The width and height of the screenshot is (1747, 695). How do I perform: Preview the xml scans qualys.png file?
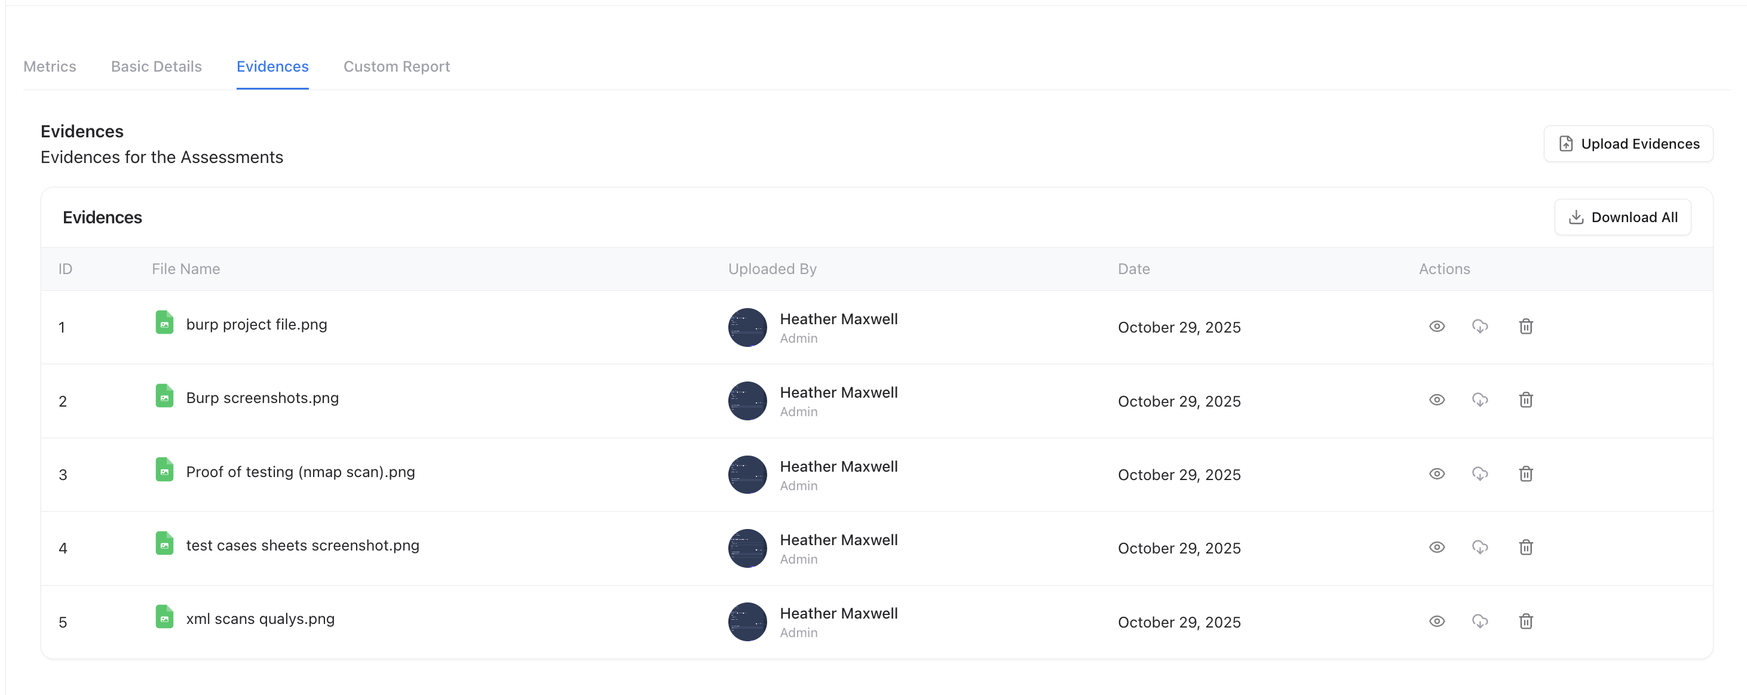(1437, 621)
